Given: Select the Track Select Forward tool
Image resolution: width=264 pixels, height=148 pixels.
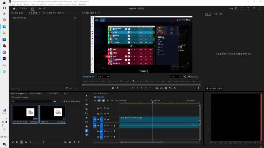Looking at the screenshot, I should (x=87, y=100).
